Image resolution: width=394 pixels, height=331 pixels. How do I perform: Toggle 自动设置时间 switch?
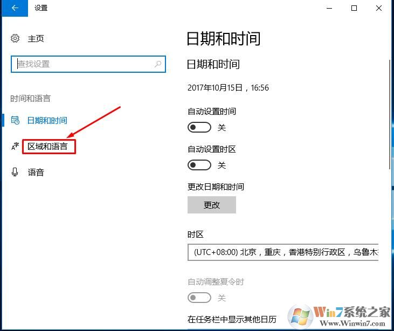point(199,127)
